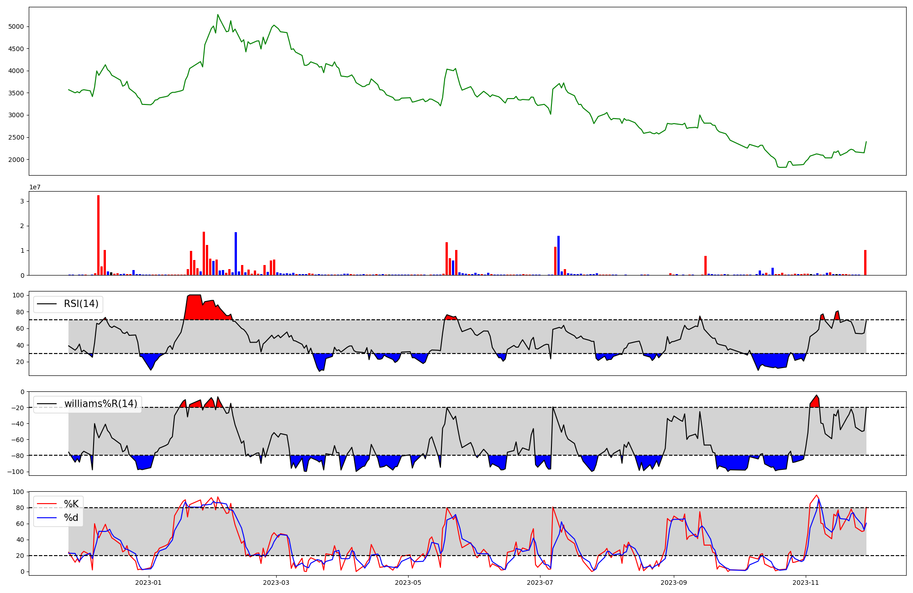
Task: Click the tall blue volume bar in July
Action: pyautogui.click(x=558, y=255)
